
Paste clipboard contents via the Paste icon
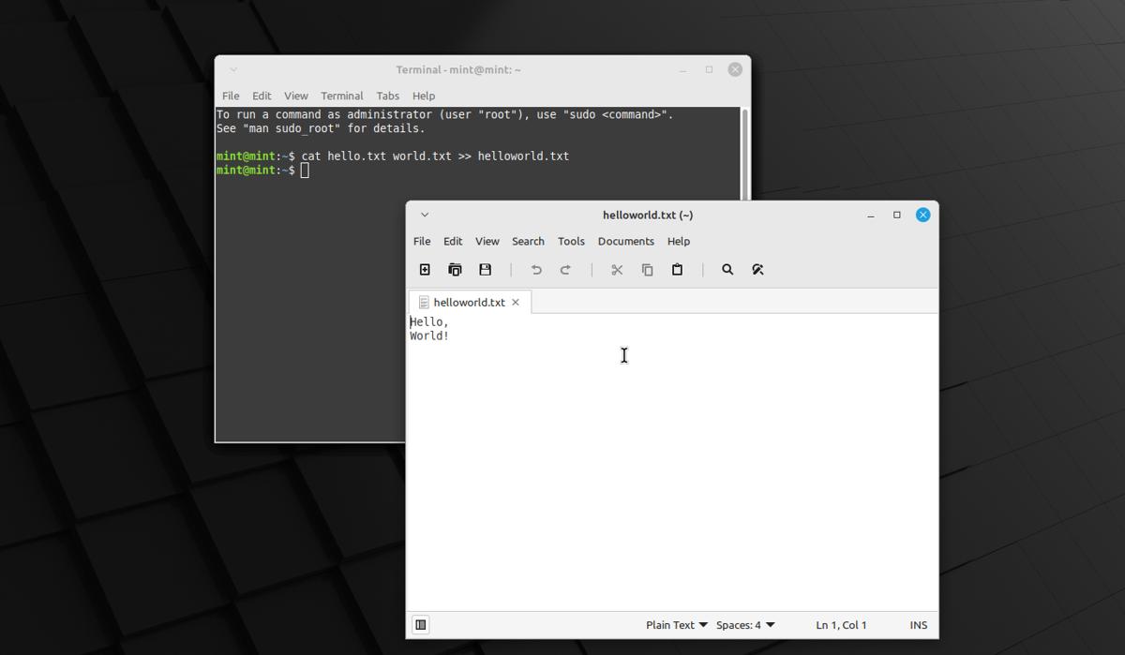pos(678,269)
